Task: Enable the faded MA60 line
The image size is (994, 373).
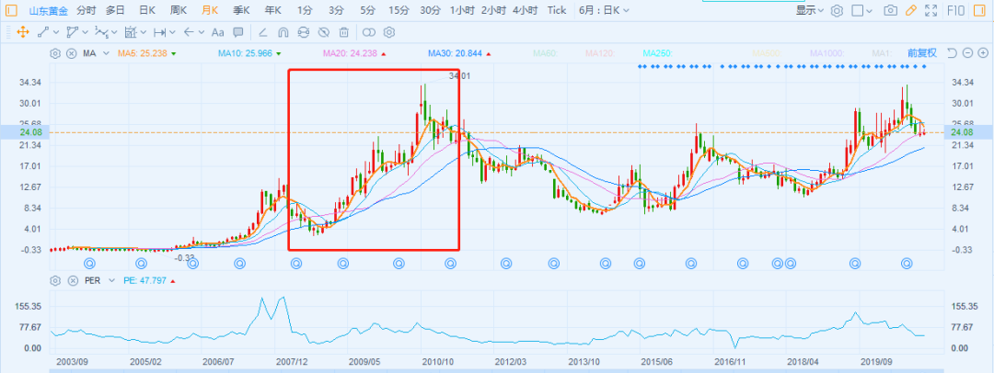Action: 546,53
